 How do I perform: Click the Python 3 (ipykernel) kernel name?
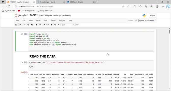pos(146,20)
